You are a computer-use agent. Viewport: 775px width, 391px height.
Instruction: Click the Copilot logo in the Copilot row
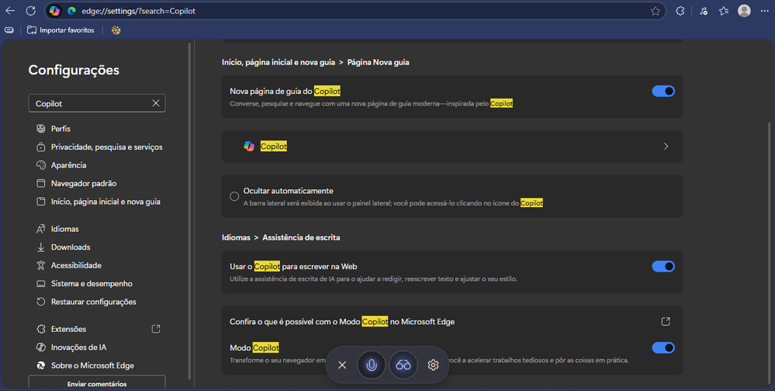tap(249, 147)
